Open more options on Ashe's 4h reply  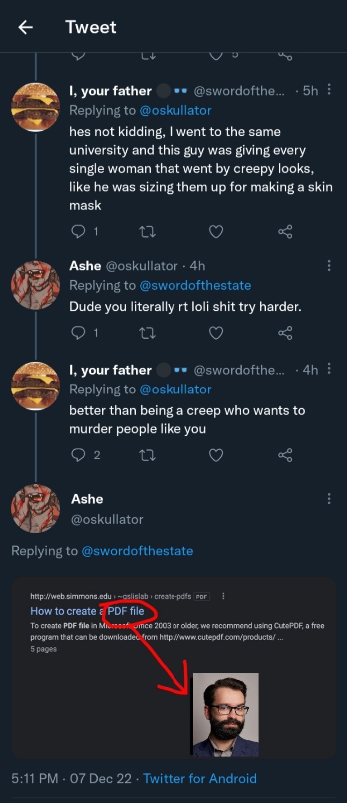click(329, 266)
